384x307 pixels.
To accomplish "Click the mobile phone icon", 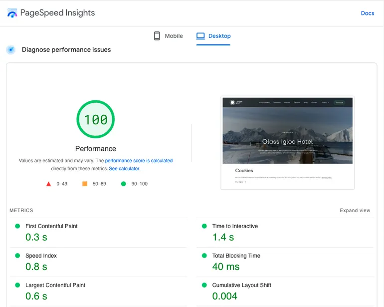I will [x=157, y=36].
